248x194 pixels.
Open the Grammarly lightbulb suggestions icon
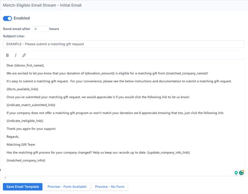click(236, 173)
